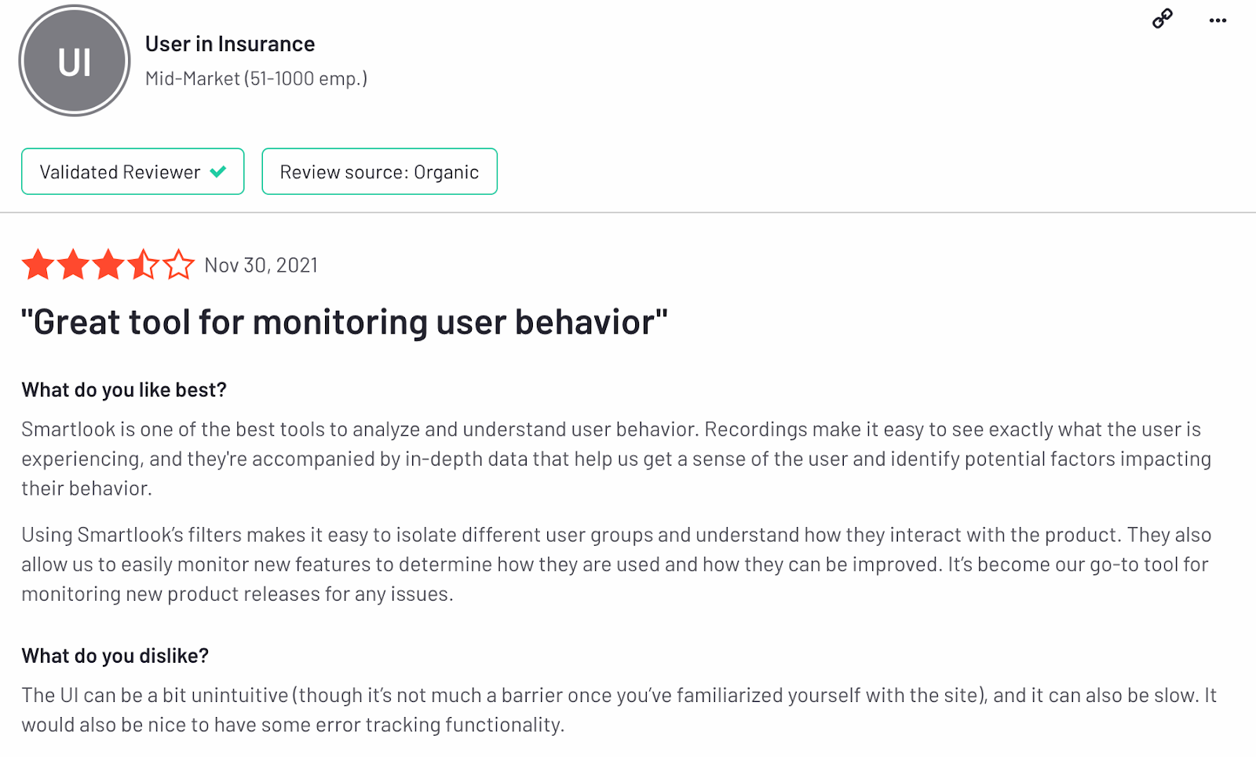The width and height of the screenshot is (1256, 757).
Task: Click the paragraph beginning "Smartlook is one of"
Action: [616, 459]
